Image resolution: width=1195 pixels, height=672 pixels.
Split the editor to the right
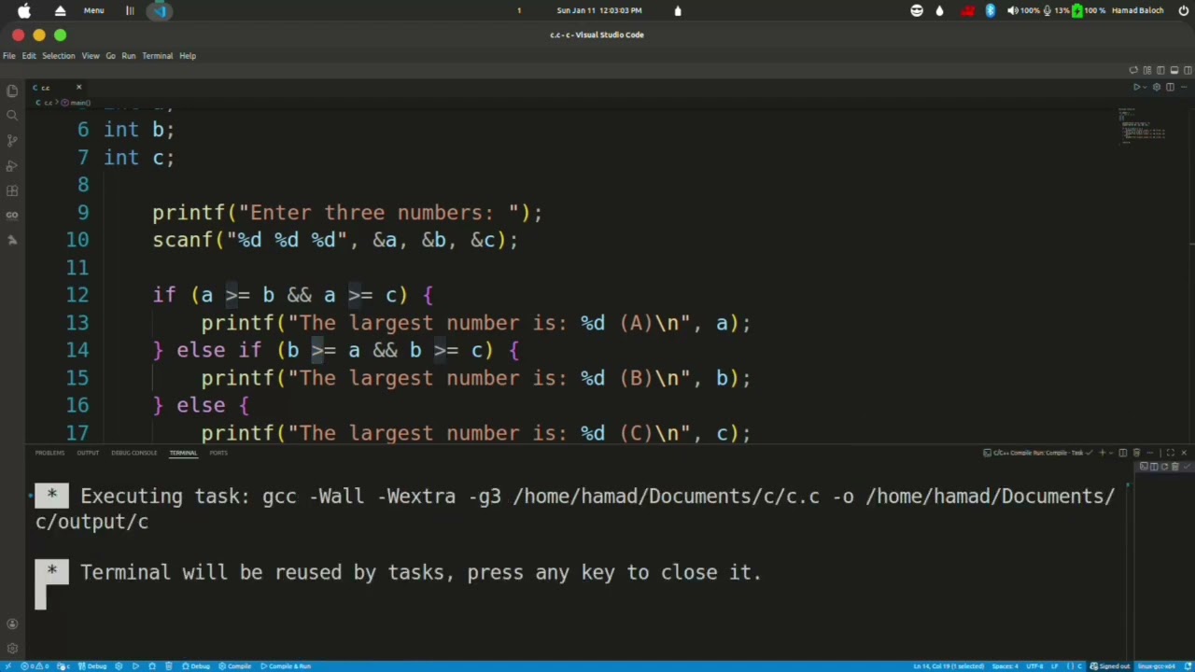point(1170,87)
